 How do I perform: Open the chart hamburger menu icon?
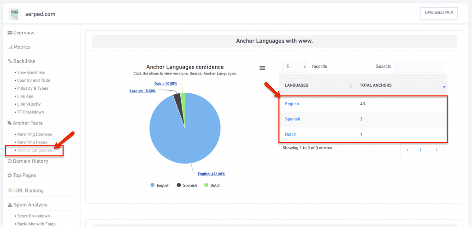click(x=262, y=68)
